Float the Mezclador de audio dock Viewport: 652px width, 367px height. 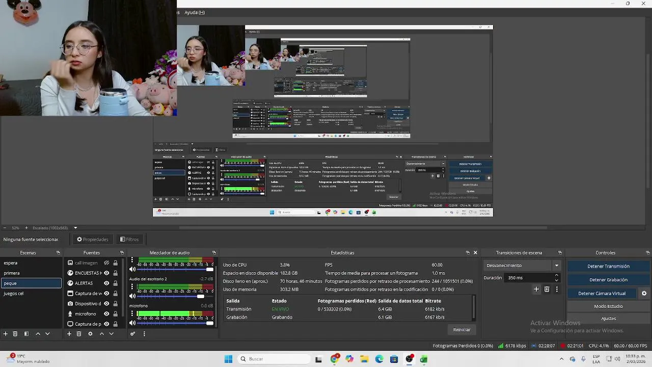214,253
